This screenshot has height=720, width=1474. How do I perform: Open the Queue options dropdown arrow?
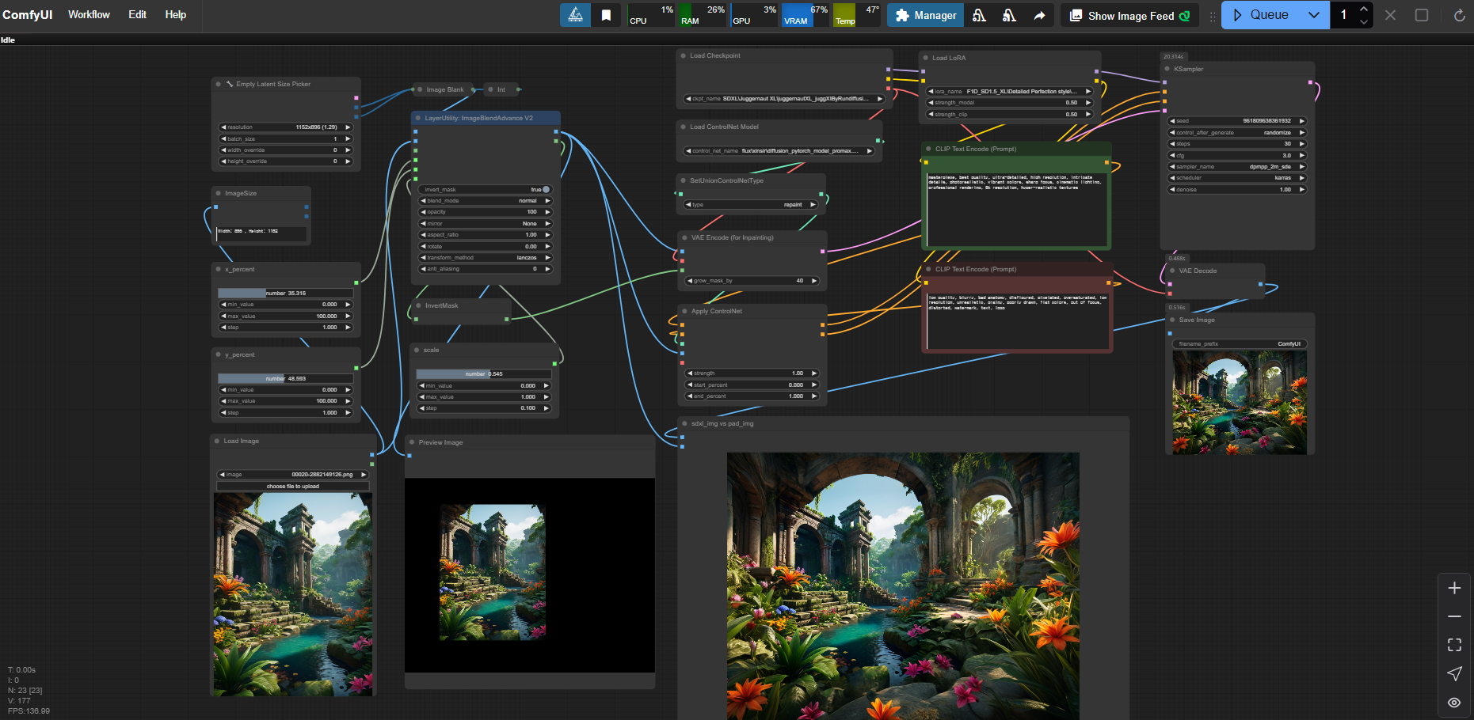(1313, 15)
